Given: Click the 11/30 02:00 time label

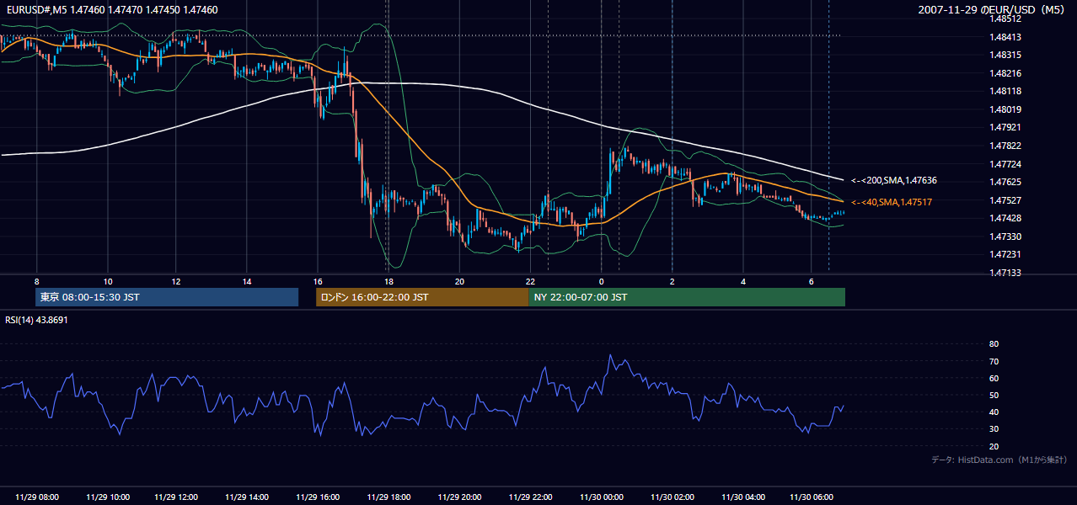Looking at the screenshot, I should (x=672, y=497).
